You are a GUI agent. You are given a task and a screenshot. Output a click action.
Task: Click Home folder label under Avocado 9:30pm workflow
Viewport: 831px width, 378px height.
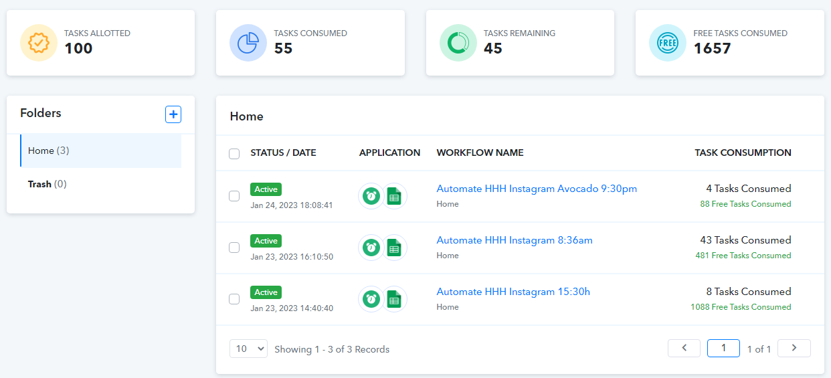tap(448, 204)
